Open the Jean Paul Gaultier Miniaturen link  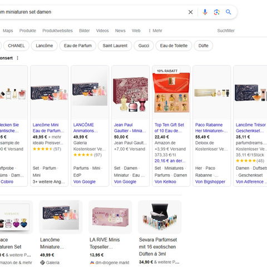130,128
